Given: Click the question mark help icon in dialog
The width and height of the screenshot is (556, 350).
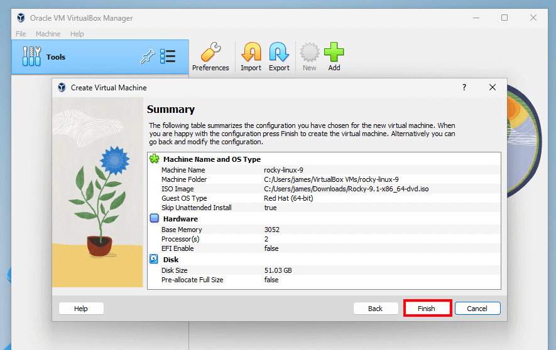Looking at the screenshot, I should pyautogui.click(x=464, y=87).
